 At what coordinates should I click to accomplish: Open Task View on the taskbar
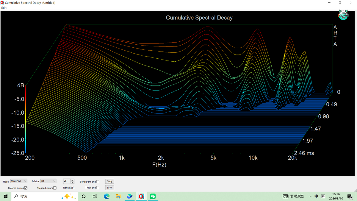[x=95, y=197]
